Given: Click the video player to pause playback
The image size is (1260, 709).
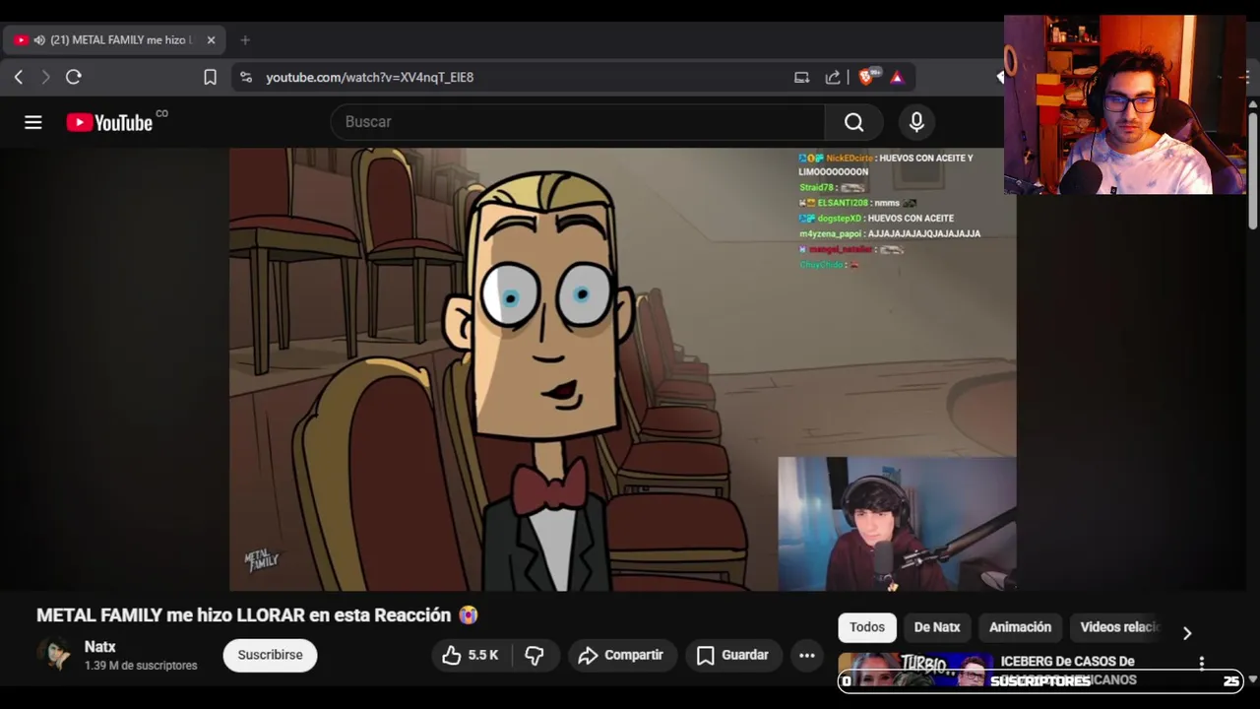Looking at the screenshot, I should point(622,369).
